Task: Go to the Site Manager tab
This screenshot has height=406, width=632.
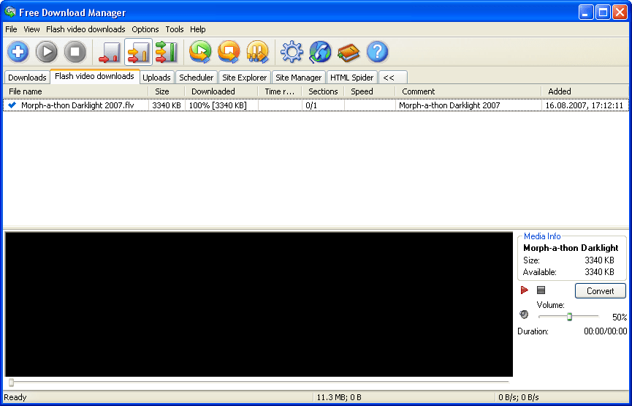Action: click(299, 78)
